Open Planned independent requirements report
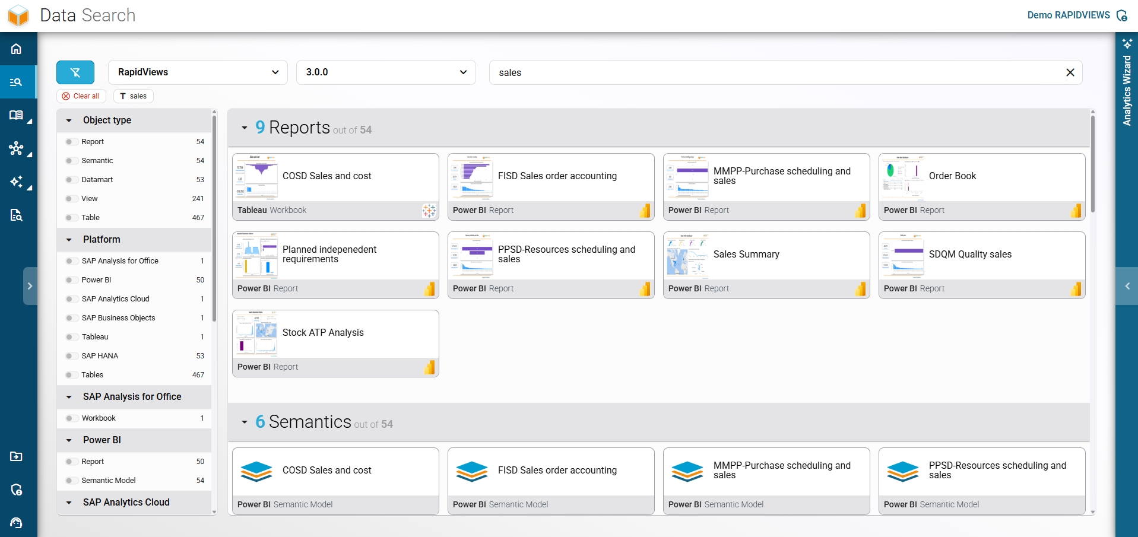The height and width of the screenshot is (537, 1138). pos(335,265)
